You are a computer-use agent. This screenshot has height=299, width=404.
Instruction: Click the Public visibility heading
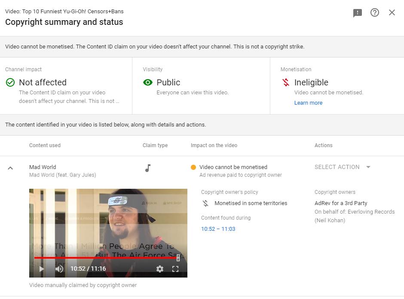click(x=168, y=82)
